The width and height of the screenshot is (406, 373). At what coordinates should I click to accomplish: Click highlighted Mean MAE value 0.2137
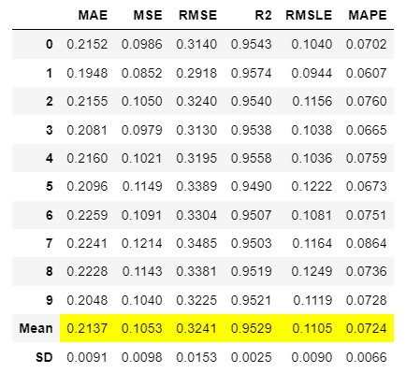point(87,328)
